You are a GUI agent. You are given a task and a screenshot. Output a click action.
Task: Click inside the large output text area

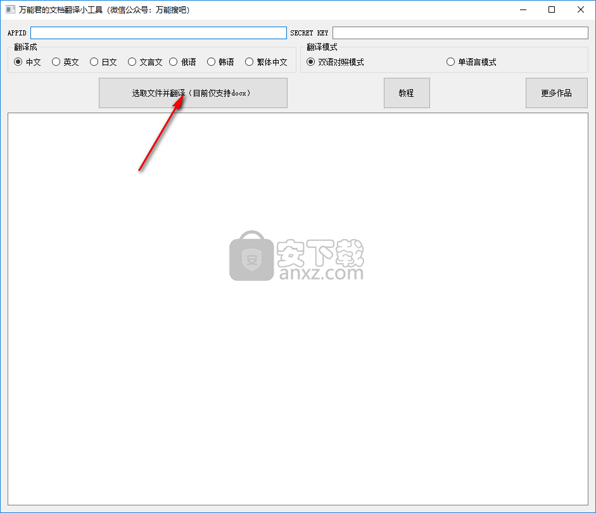point(298,309)
